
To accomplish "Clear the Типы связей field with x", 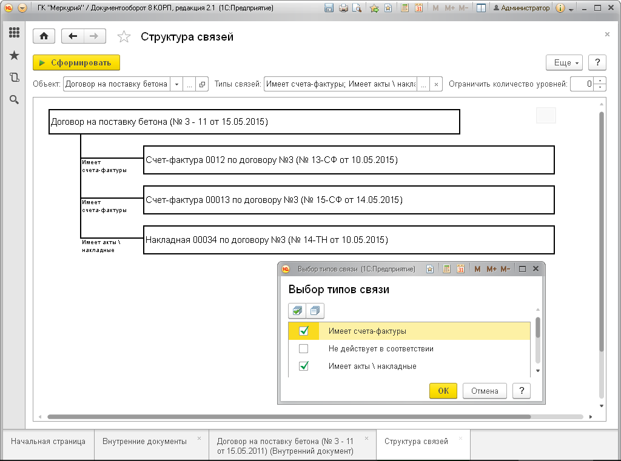I will (x=436, y=84).
